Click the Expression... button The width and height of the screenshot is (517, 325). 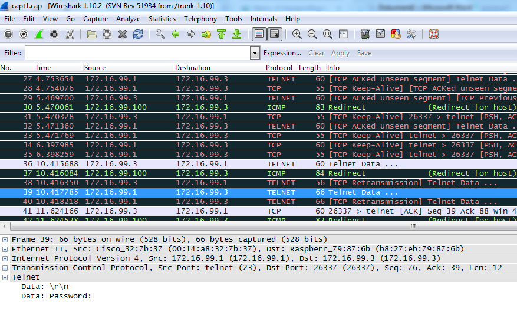click(x=282, y=53)
